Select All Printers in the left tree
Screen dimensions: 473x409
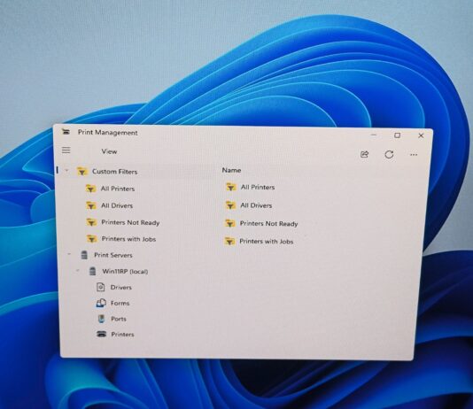point(118,189)
